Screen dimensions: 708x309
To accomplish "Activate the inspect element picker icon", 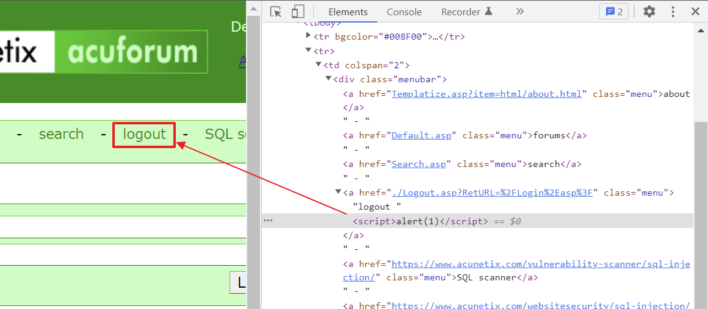I will [275, 12].
